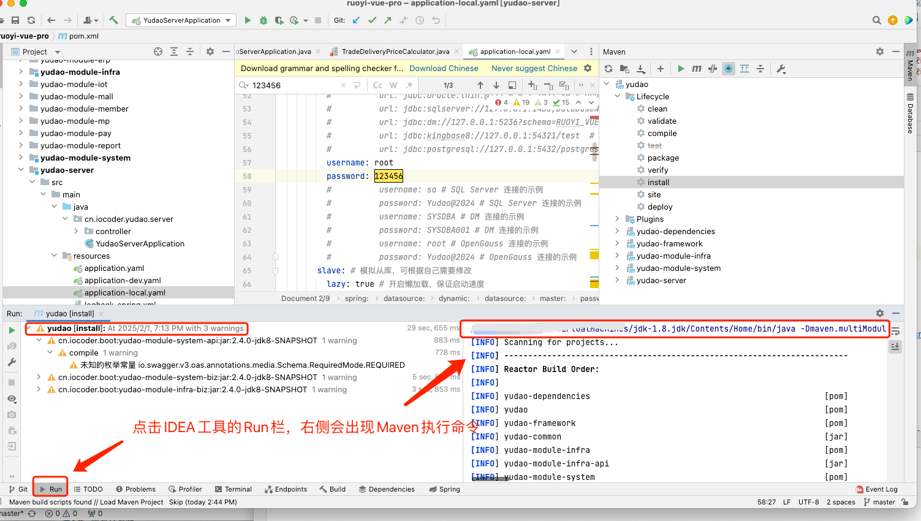
Task: Toggle Maven Offline Mode icon
Action: tap(713, 69)
